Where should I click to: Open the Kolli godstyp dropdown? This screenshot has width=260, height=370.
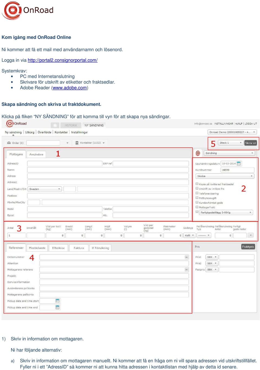[x=189, y=235]
